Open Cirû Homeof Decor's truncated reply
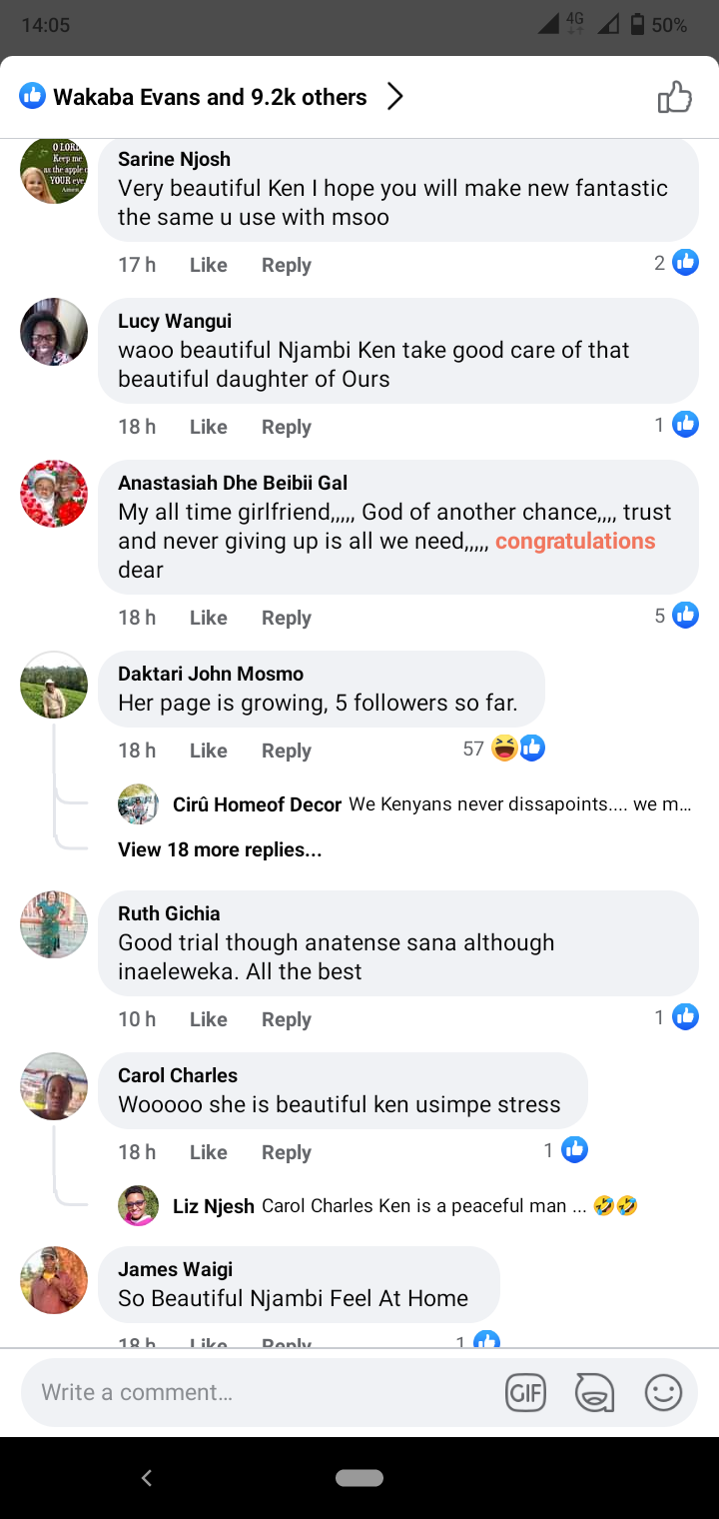The width and height of the screenshot is (719, 1519). pyautogui.click(x=431, y=804)
